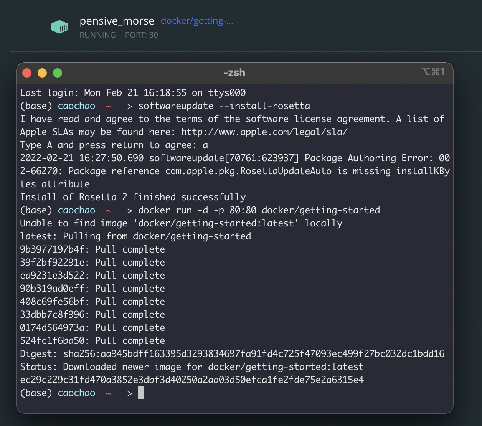Click the 'Status: Downloaded newer image' line
The height and width of the screenshot is (426, 482).
tap(192, 367)
